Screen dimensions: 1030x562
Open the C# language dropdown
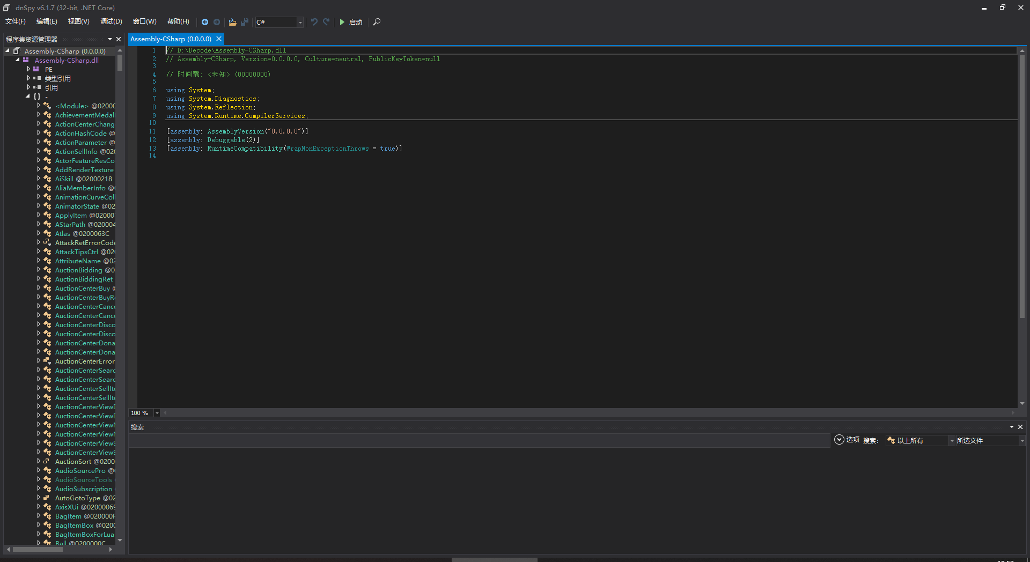coord(300,22)
